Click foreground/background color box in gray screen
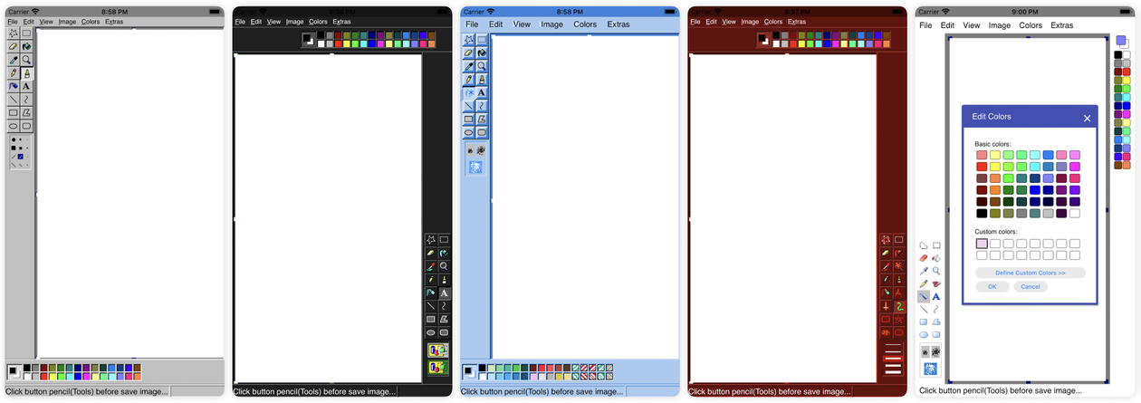1141x403 pixels. pos(14,371)
